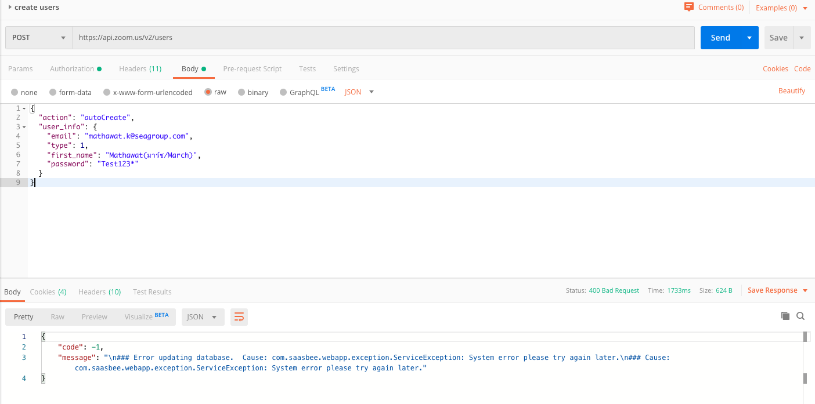This screenshot has height=404, width=815.
Task: Click the Save button
Action: point(778,38)
